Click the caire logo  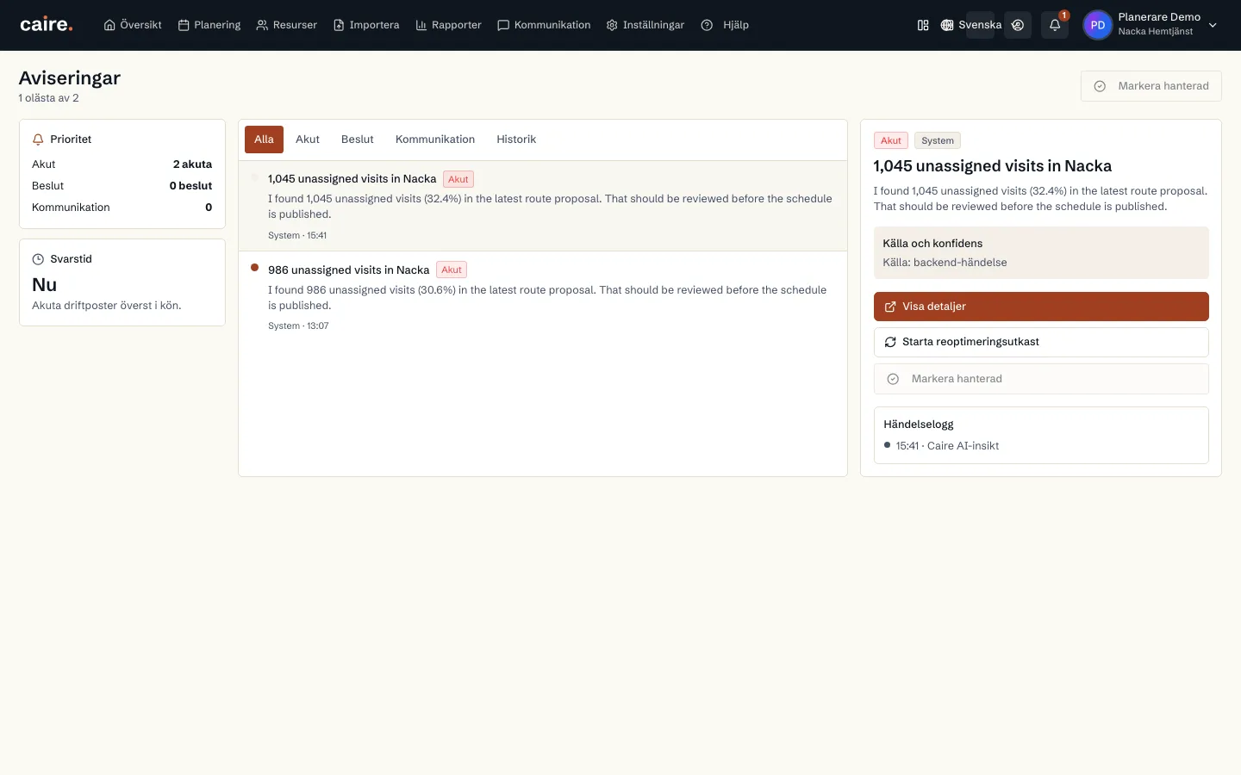[47, 24]
